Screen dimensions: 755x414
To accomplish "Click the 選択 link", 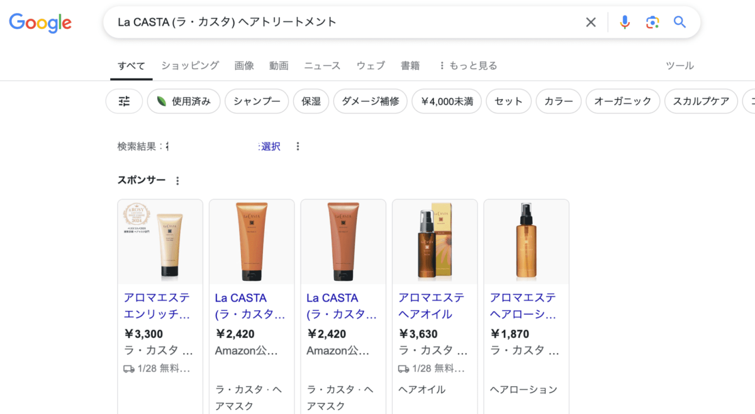I will point(271,146).
